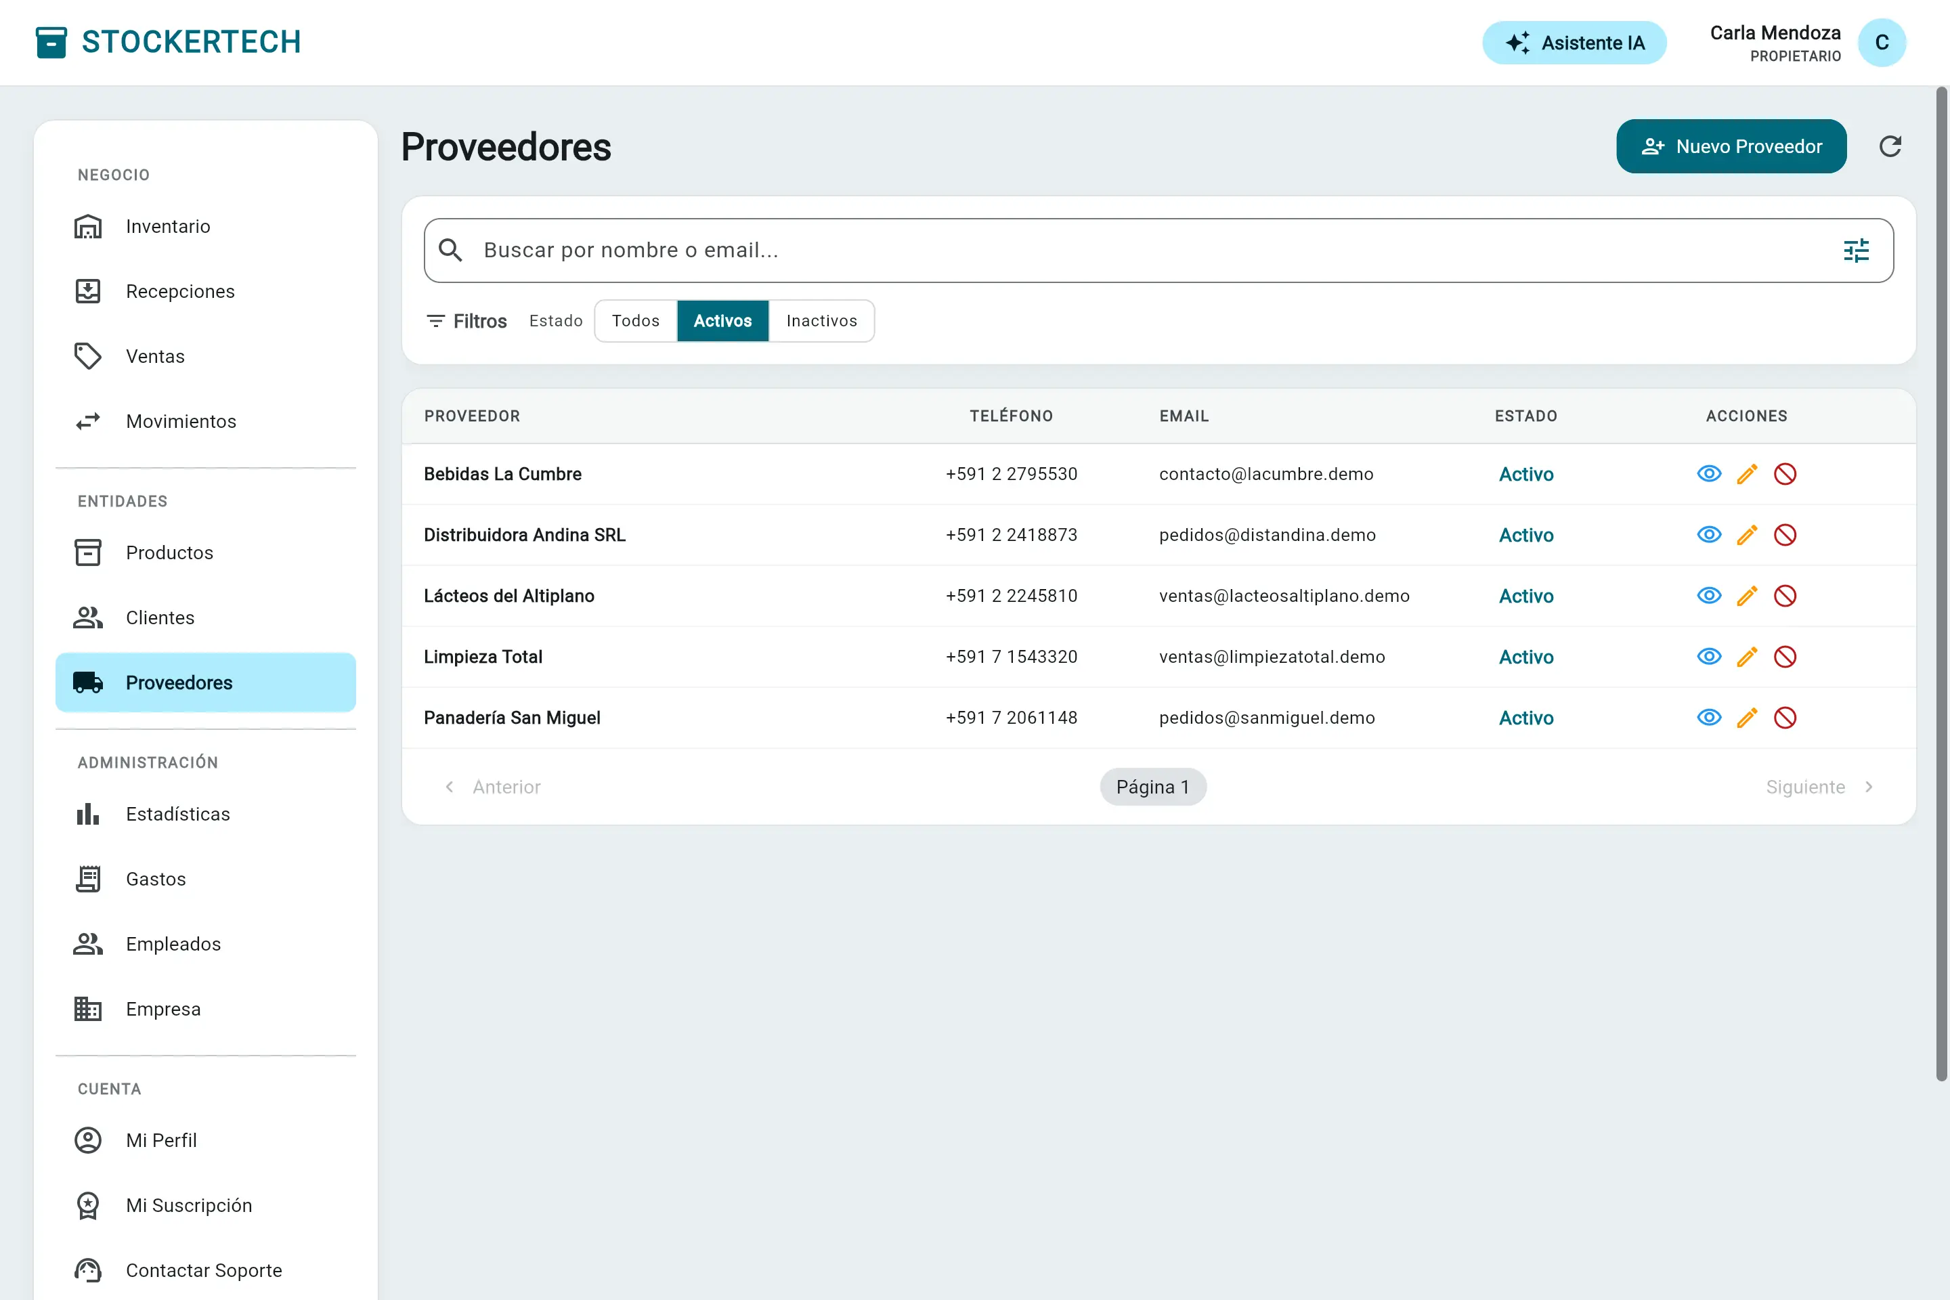Click the magnifier search icon
Image resolution: width=1950 pixels, height=1300 pixels.
(450, 250)
